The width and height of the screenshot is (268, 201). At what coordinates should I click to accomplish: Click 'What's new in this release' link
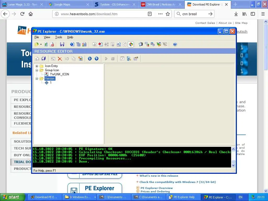tap(159, 176)
